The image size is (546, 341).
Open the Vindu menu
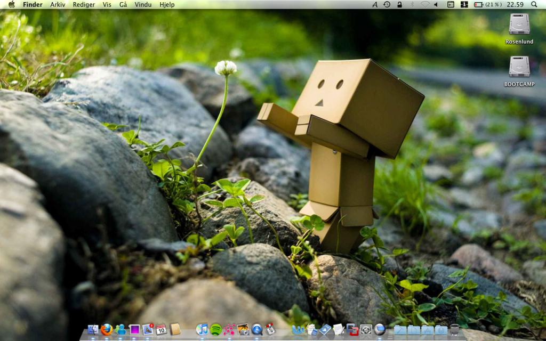(x=143, y=4)
